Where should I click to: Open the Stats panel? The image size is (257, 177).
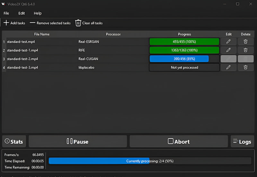(14, 141)
